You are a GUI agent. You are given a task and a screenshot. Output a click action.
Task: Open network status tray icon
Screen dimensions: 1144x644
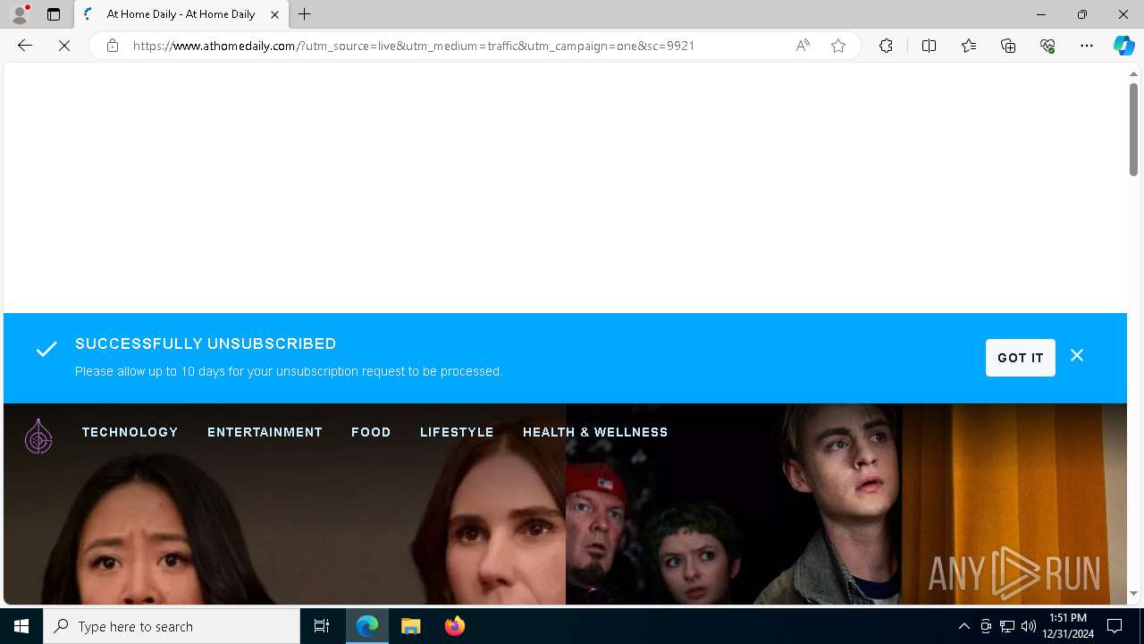click(x=1007, y=626)
